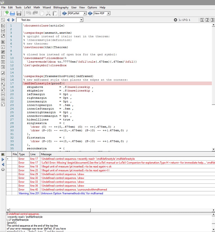Toggle the log view icon
Screen dimensions: 215x232
coord(3,154)
